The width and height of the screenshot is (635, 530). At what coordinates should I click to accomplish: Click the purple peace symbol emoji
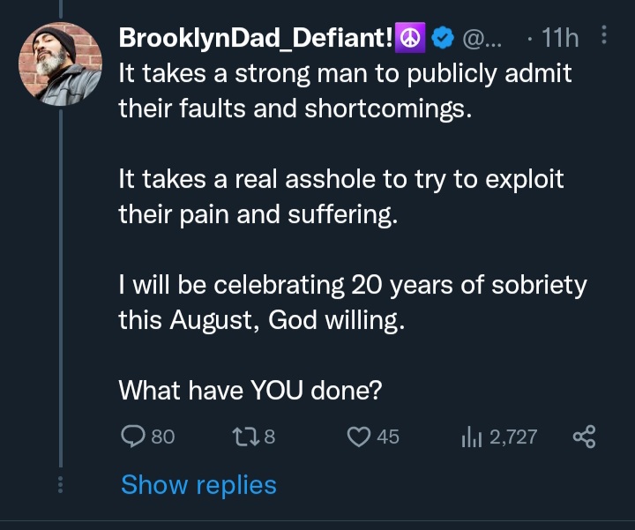click(412, 38)
